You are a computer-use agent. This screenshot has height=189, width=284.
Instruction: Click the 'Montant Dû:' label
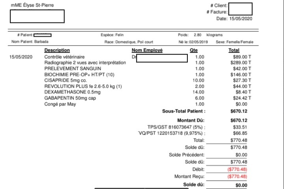(191, 120)
